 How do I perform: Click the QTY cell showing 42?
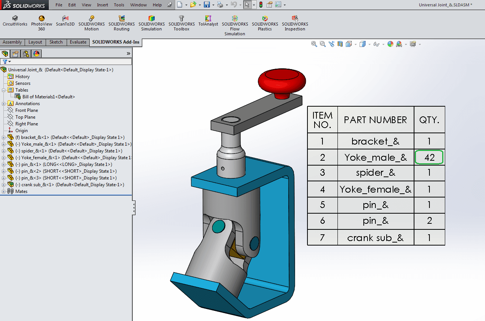tap(429, 157)
